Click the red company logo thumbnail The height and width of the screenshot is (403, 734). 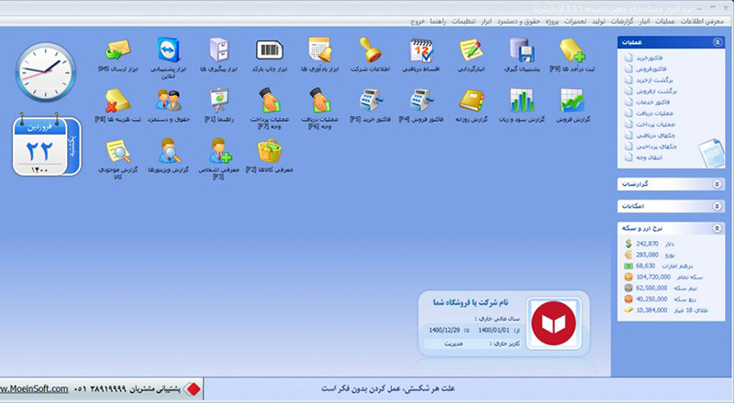tap(554, 323)
